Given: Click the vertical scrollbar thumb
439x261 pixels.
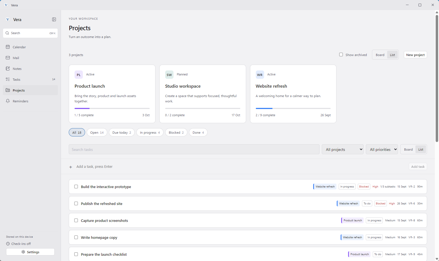Looking at the screenshot, I should click(x=437, y=78).
